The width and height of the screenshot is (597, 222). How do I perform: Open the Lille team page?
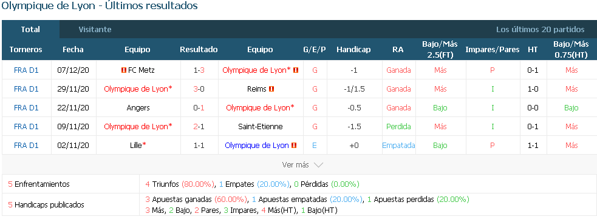click(x=137, y=145)
